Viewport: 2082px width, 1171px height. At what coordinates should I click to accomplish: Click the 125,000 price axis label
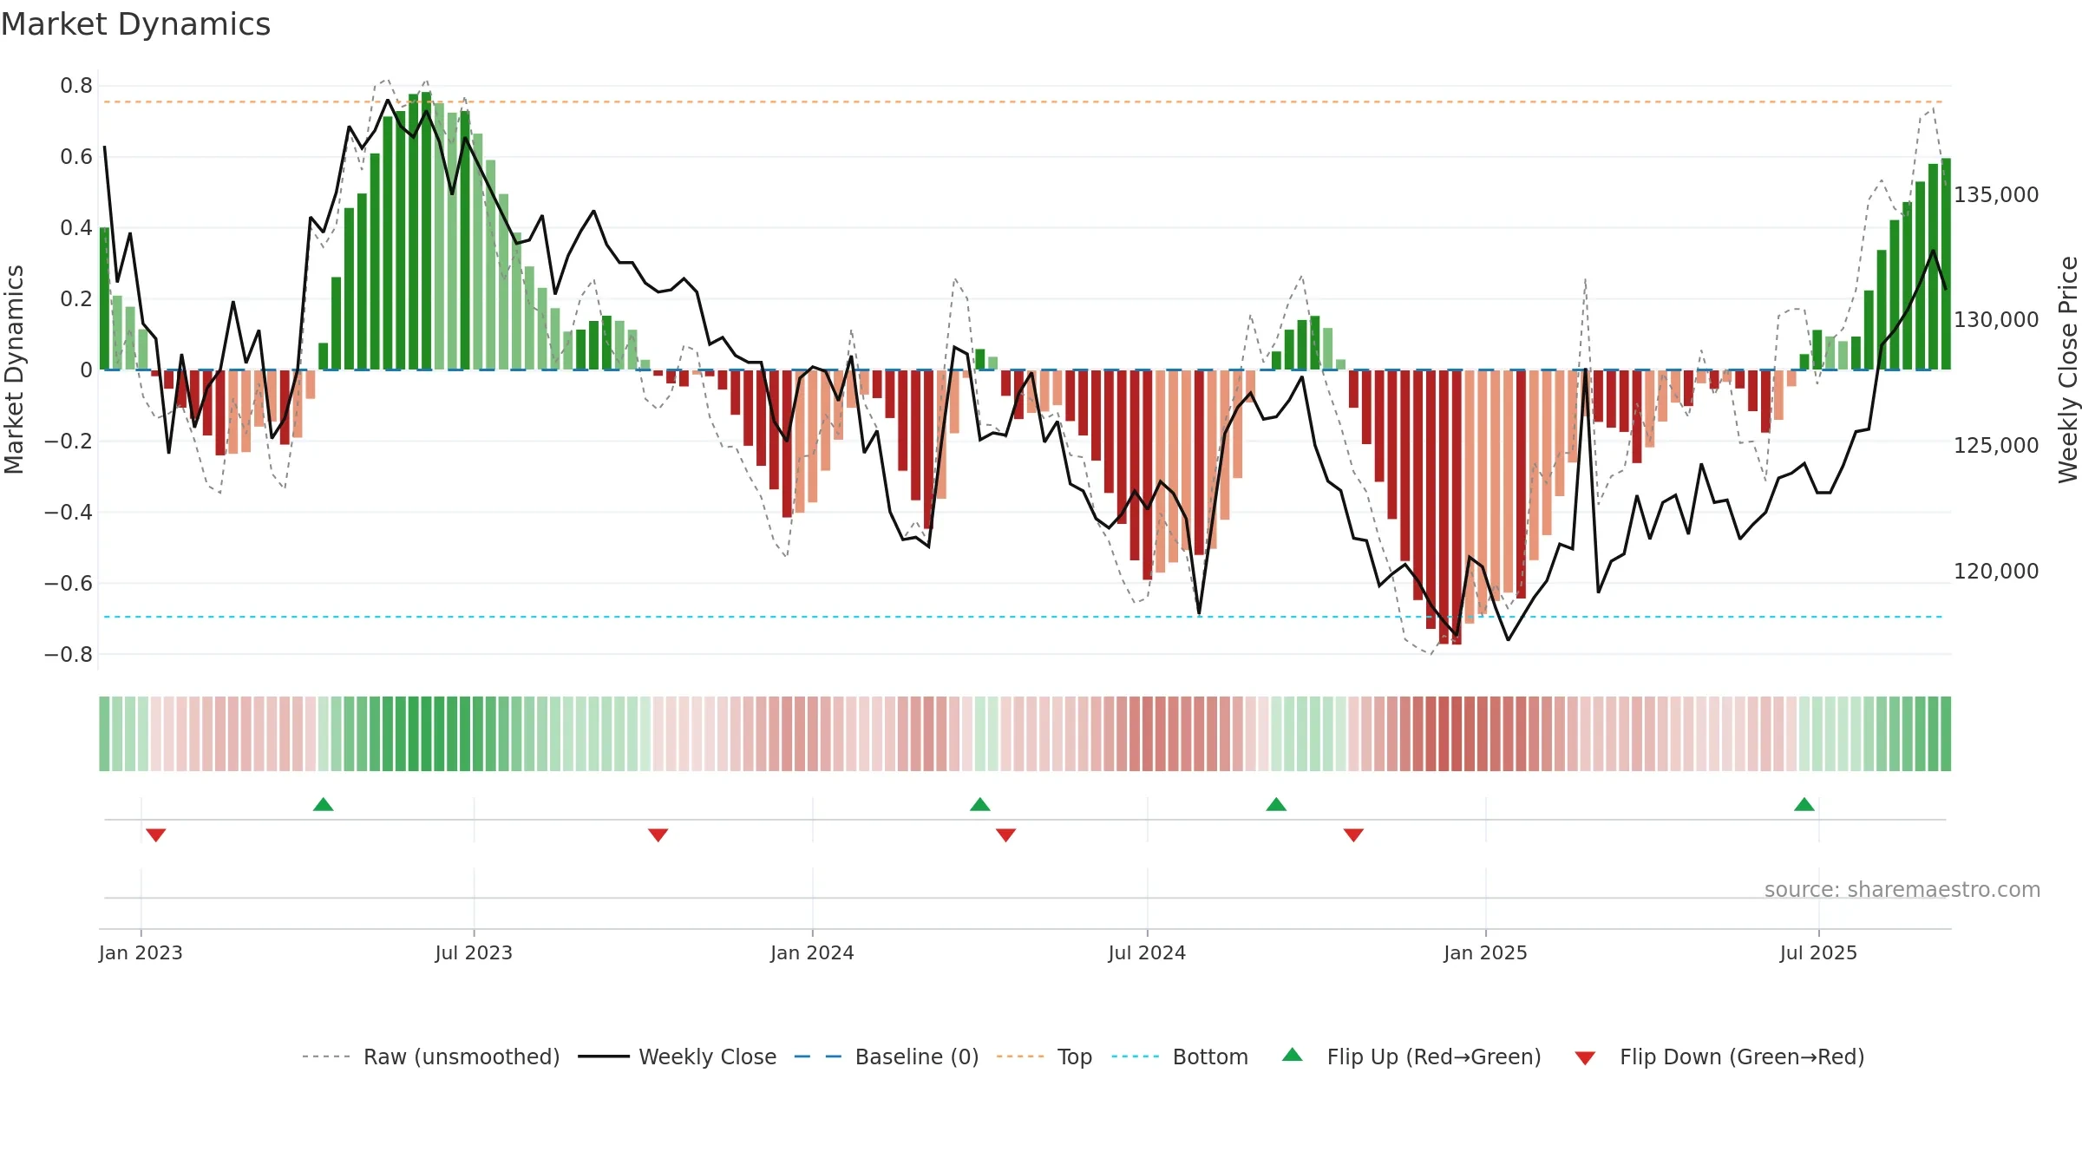[x=1996, y=446]
